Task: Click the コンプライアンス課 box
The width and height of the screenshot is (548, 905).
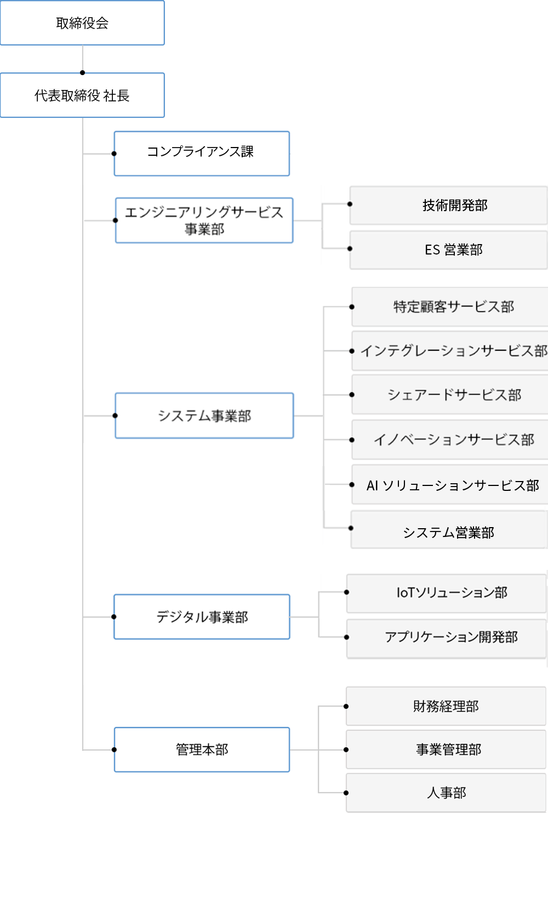Action: (x=202, y=154)
